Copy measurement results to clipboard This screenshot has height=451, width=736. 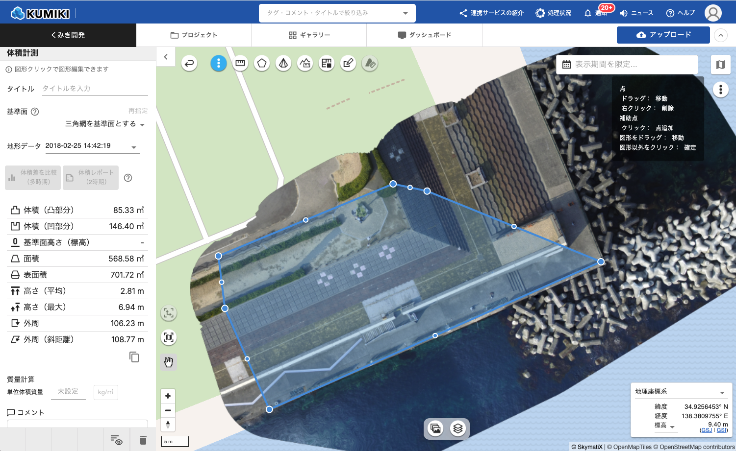[x=134, y=357]
